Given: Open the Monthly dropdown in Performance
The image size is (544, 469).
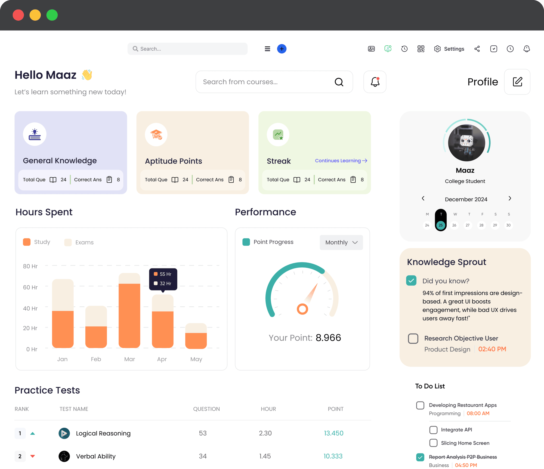Looking at the screenshot, I should tap(341, 242).
